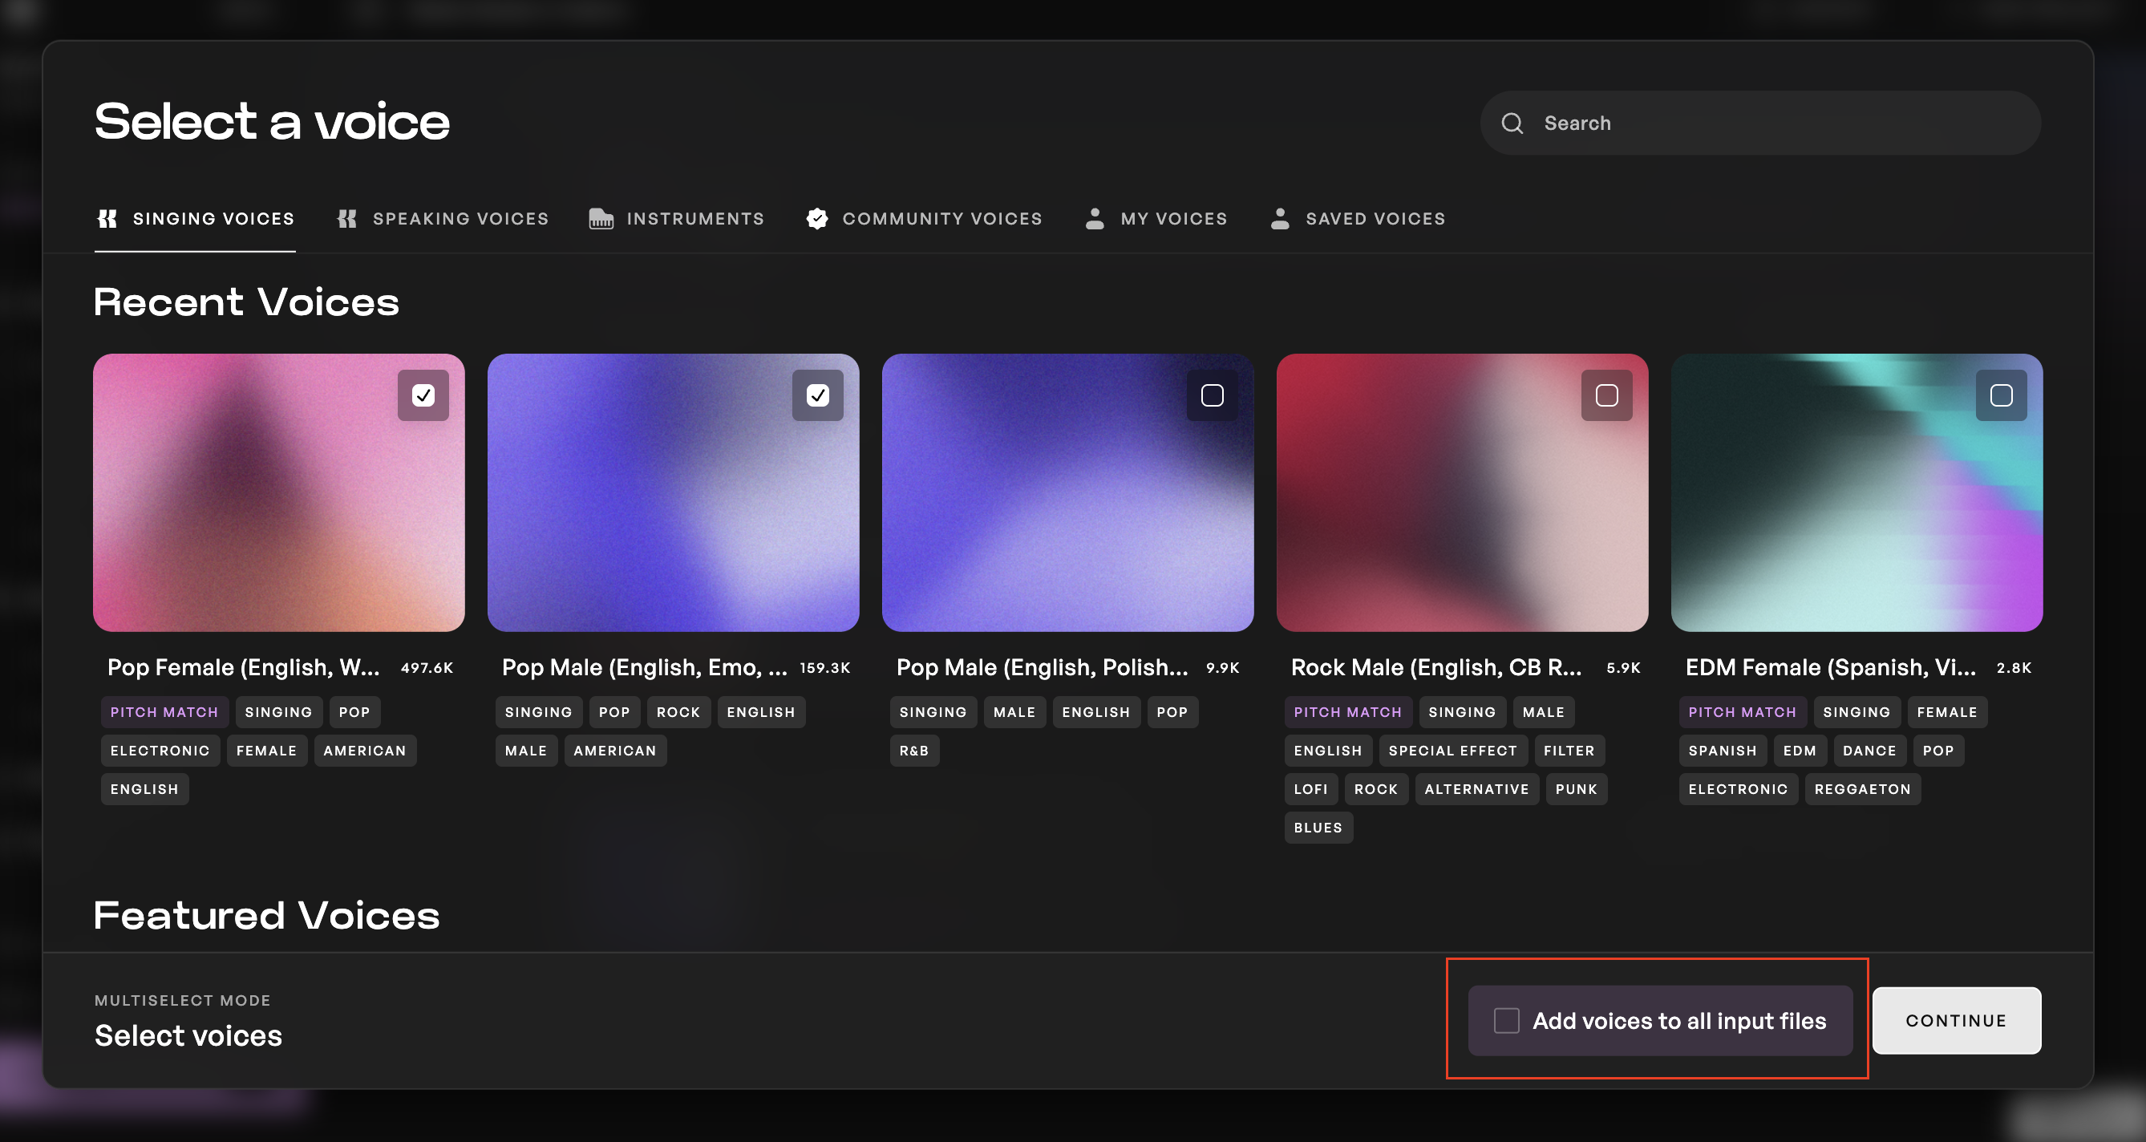Open the Instruments tab
Image resolution: width=2146 pixels, height=1142 pixels.
click(x=677, y=218)
